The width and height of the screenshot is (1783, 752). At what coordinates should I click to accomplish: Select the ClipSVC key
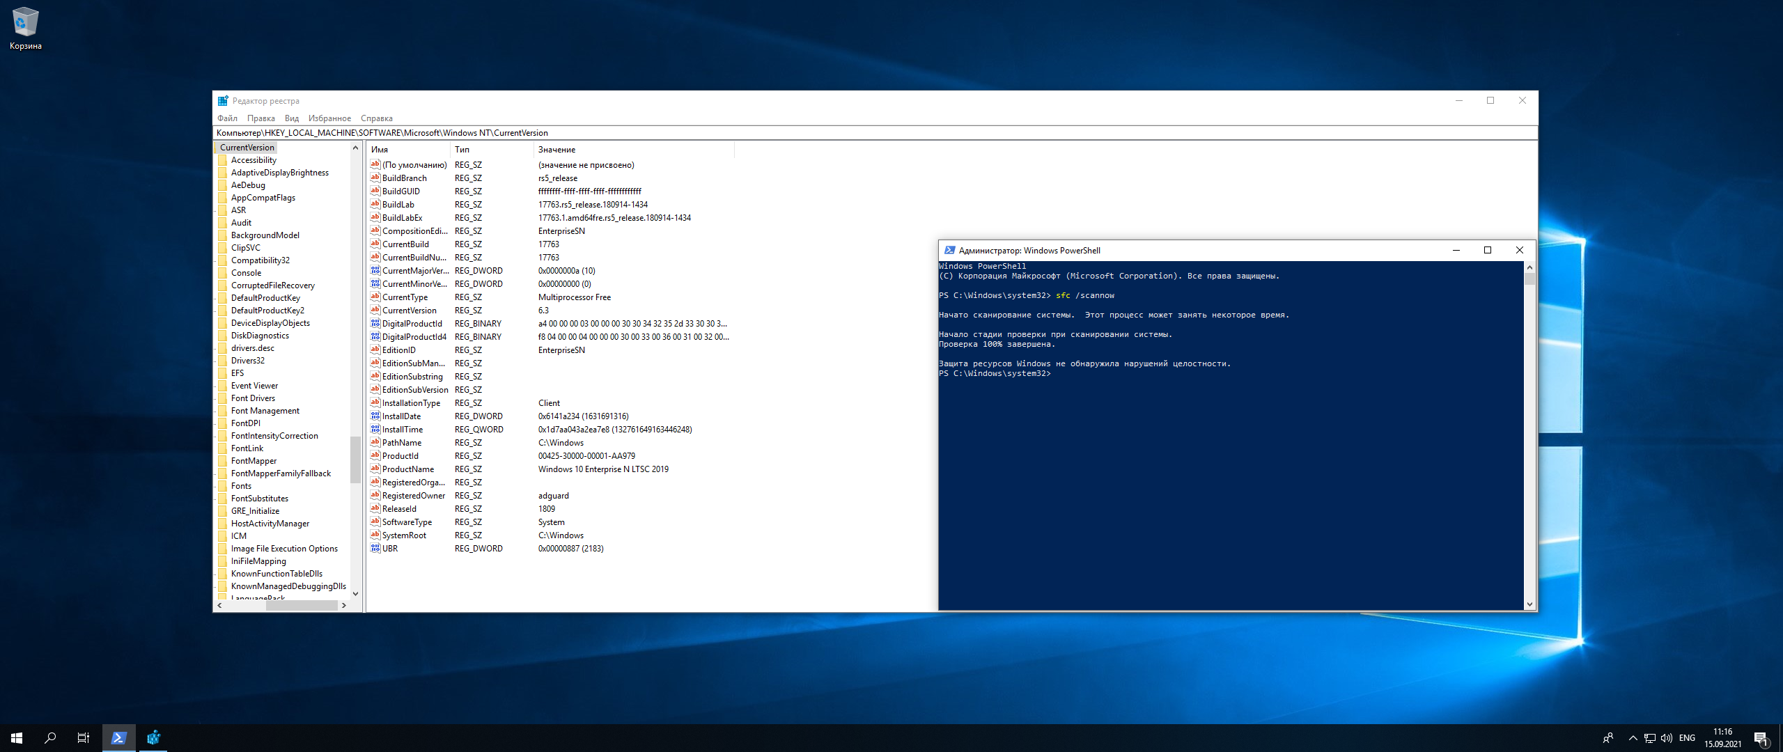tap(245, 248)
